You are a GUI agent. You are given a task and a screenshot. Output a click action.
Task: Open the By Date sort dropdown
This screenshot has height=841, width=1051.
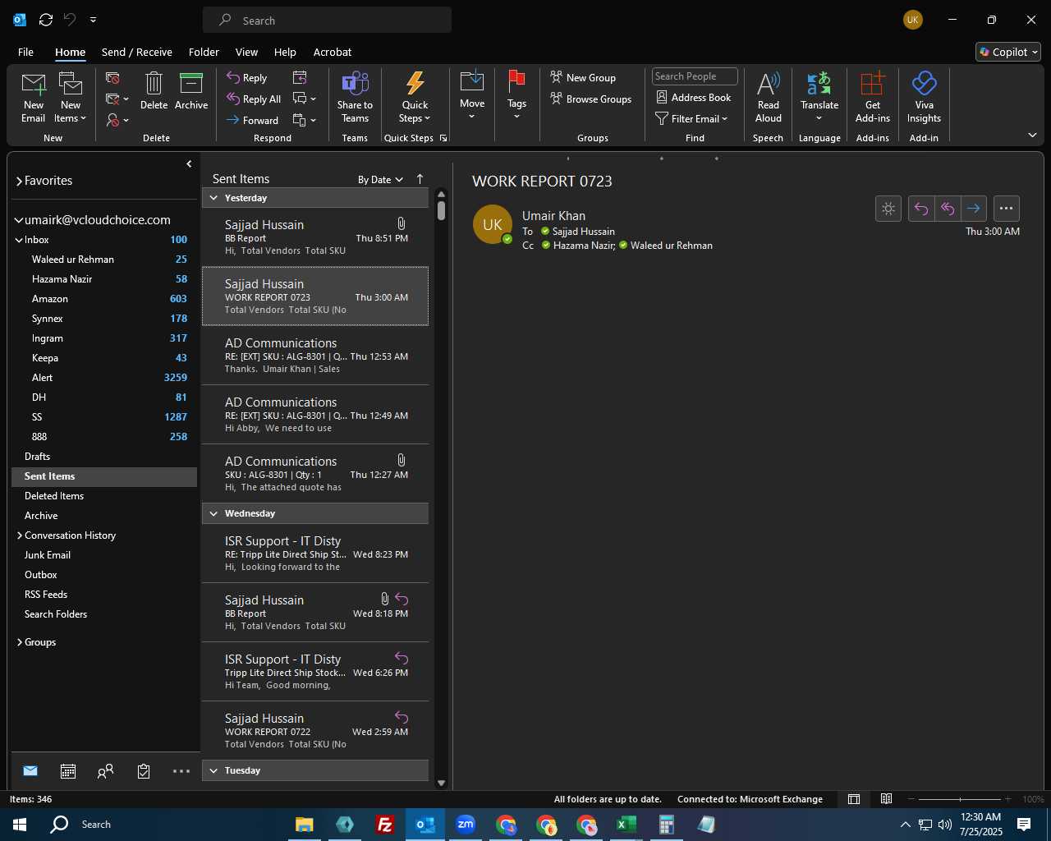click(380, 180)
